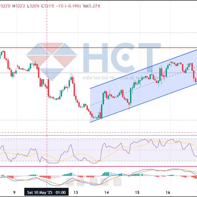
Task: Click the zoom in chart button
Action: point(80,182)
